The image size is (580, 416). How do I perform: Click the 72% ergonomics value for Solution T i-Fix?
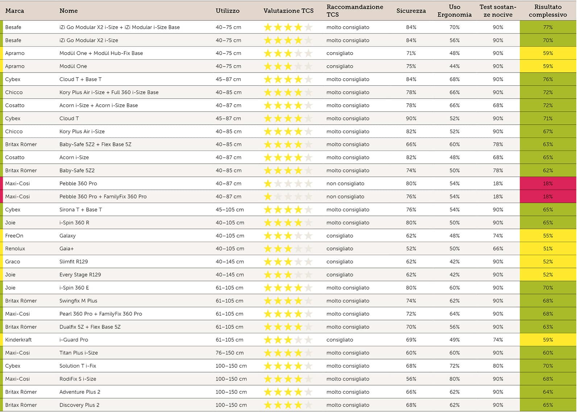coord(454,366)
